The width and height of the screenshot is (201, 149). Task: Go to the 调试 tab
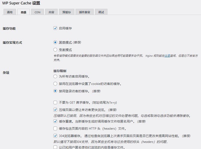coord(101,12)
